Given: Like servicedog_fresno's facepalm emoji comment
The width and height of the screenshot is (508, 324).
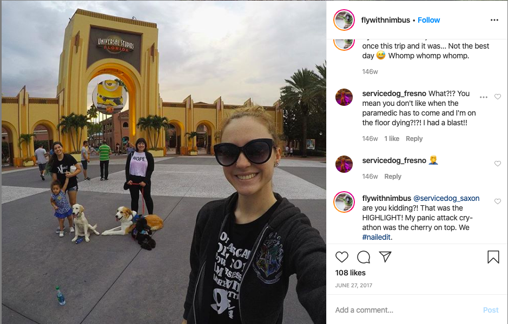Looking at the screenshot, I should (x=498, y=164).
